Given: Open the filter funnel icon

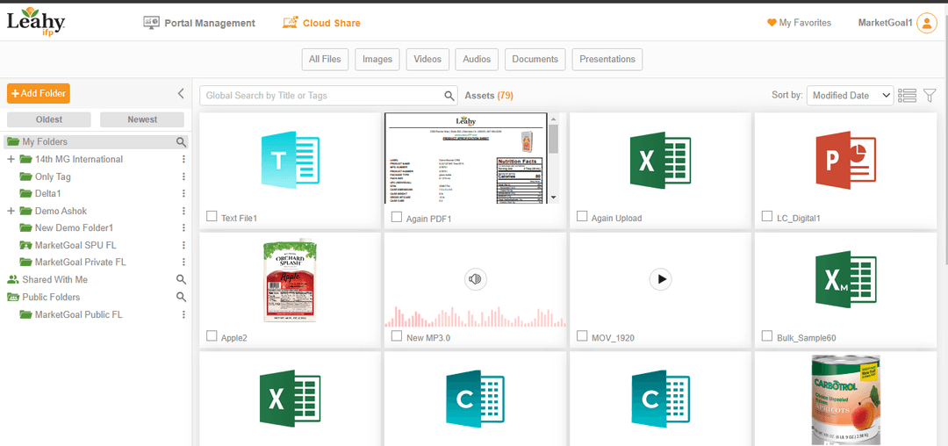Looking at the screenshot, I should pyautogui.click(x=930, y=95).
